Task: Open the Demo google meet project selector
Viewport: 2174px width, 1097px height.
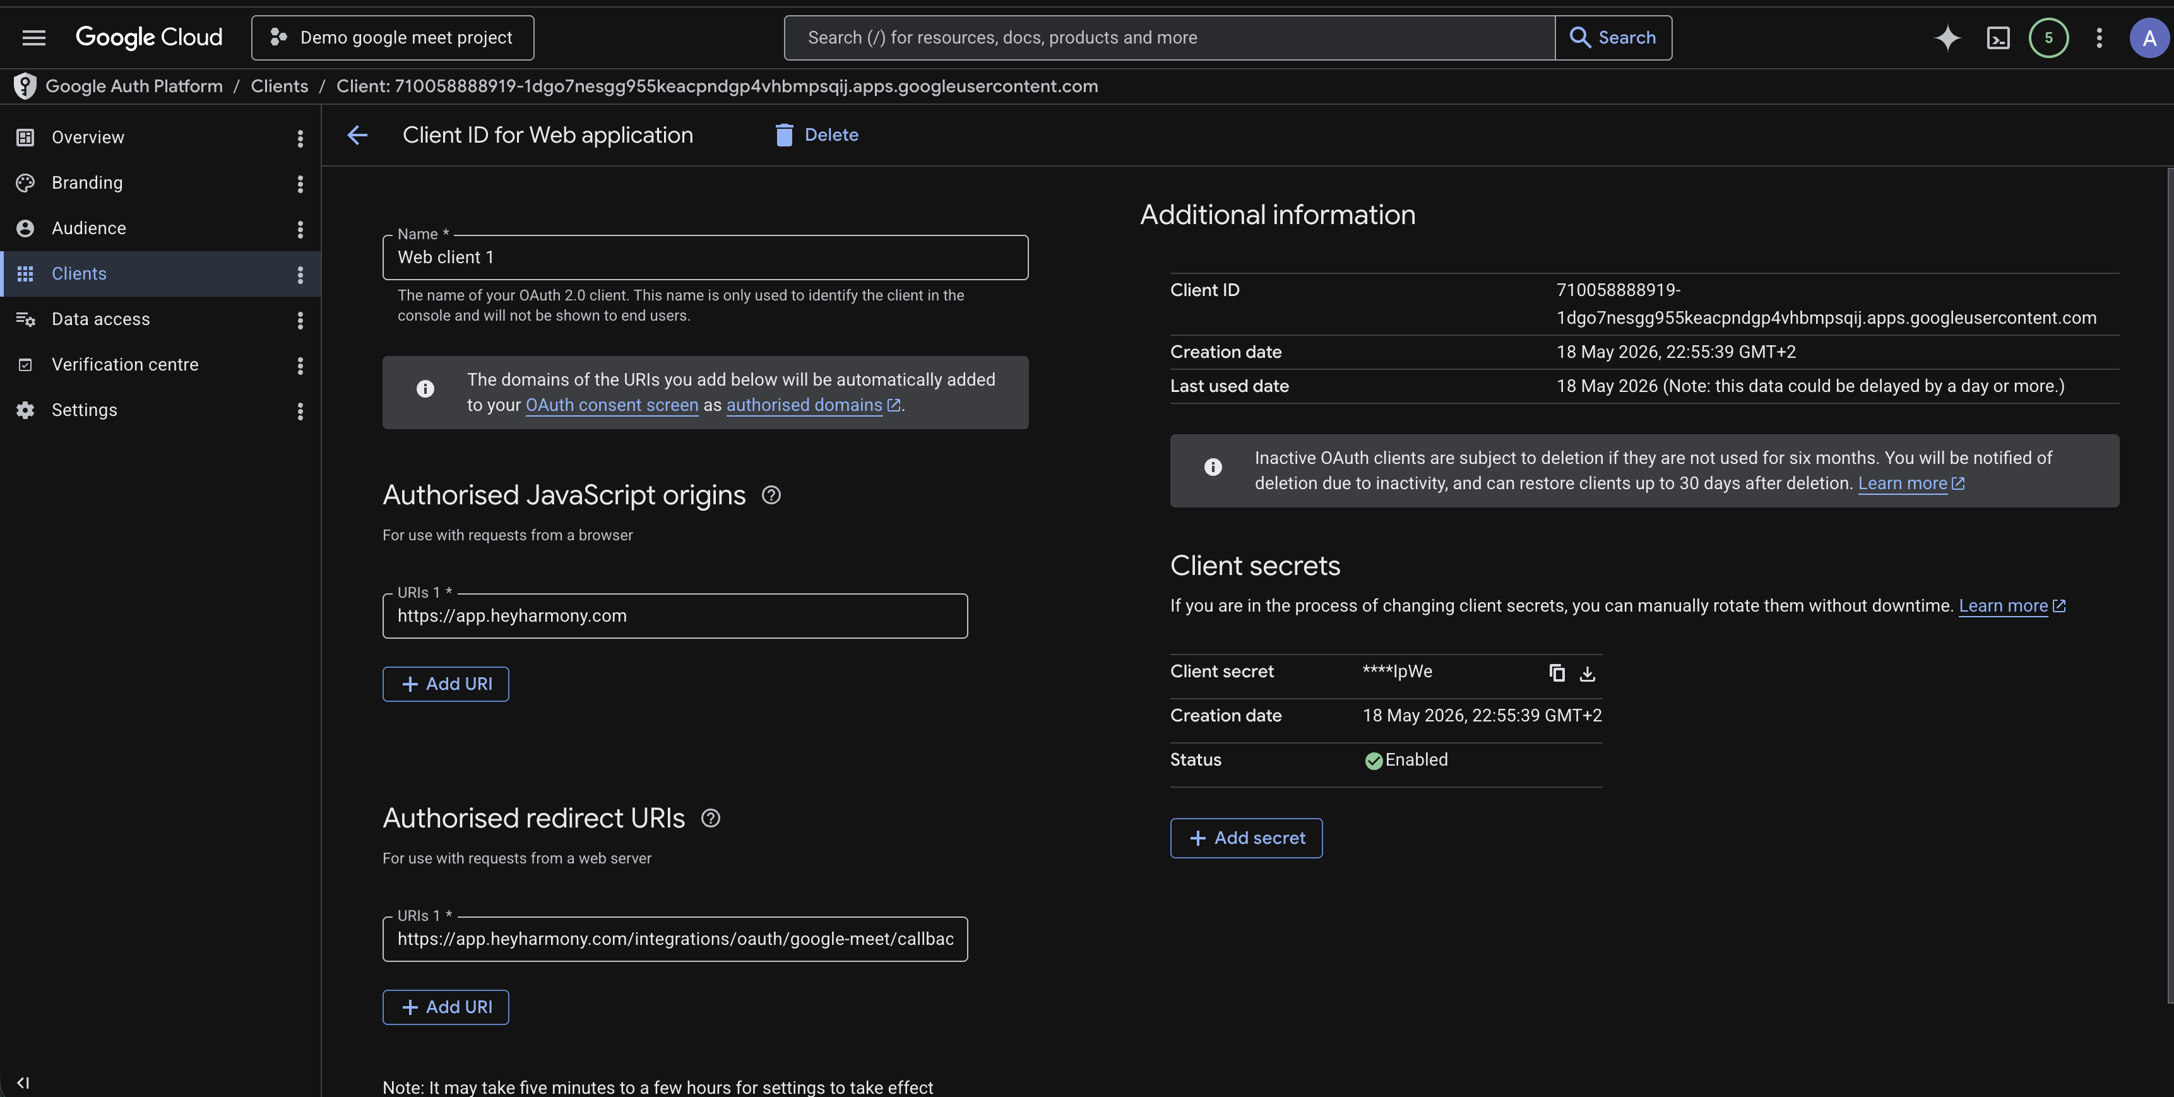Action: pos(393,37)
